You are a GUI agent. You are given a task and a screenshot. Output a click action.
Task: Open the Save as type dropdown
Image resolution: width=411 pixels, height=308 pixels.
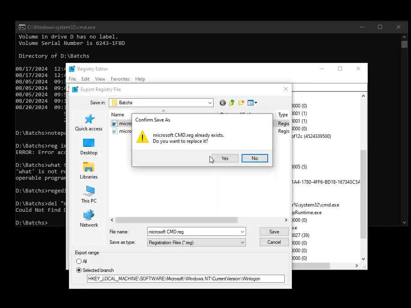tap(197, 243)
